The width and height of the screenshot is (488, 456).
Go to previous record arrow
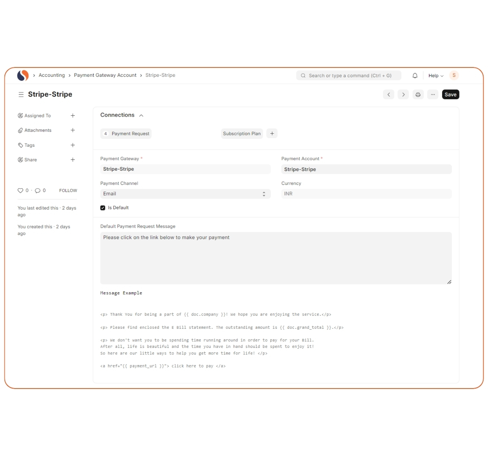coord(388,95)
